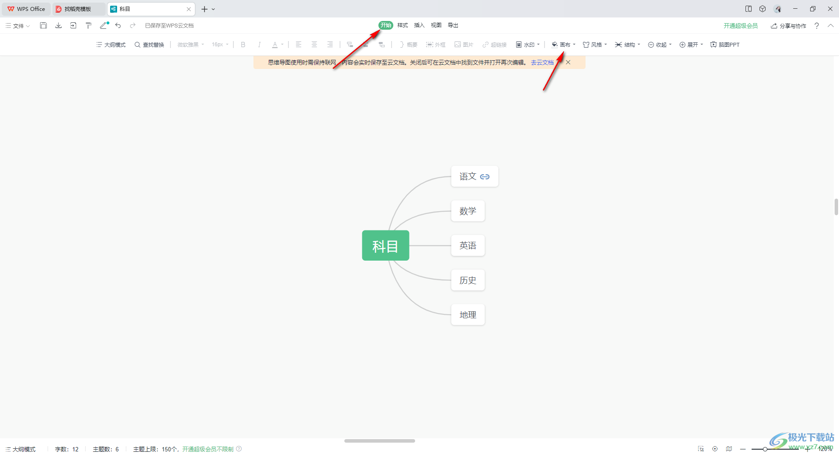Image resolution: width=839 pixels, height=454 pixels.
Task: Click the insert subtopic icon
Action: click(x=350, y=45)
